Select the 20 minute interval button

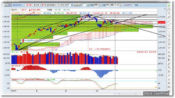(x=63, y=5)
